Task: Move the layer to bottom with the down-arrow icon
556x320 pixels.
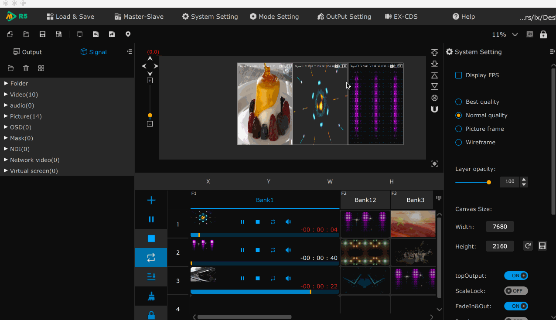Action: click(x=434, y=64)
